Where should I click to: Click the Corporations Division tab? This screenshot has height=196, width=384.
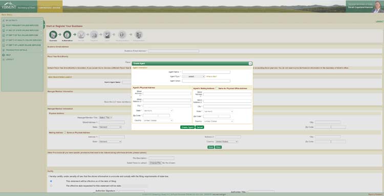(x=50, y=6)
